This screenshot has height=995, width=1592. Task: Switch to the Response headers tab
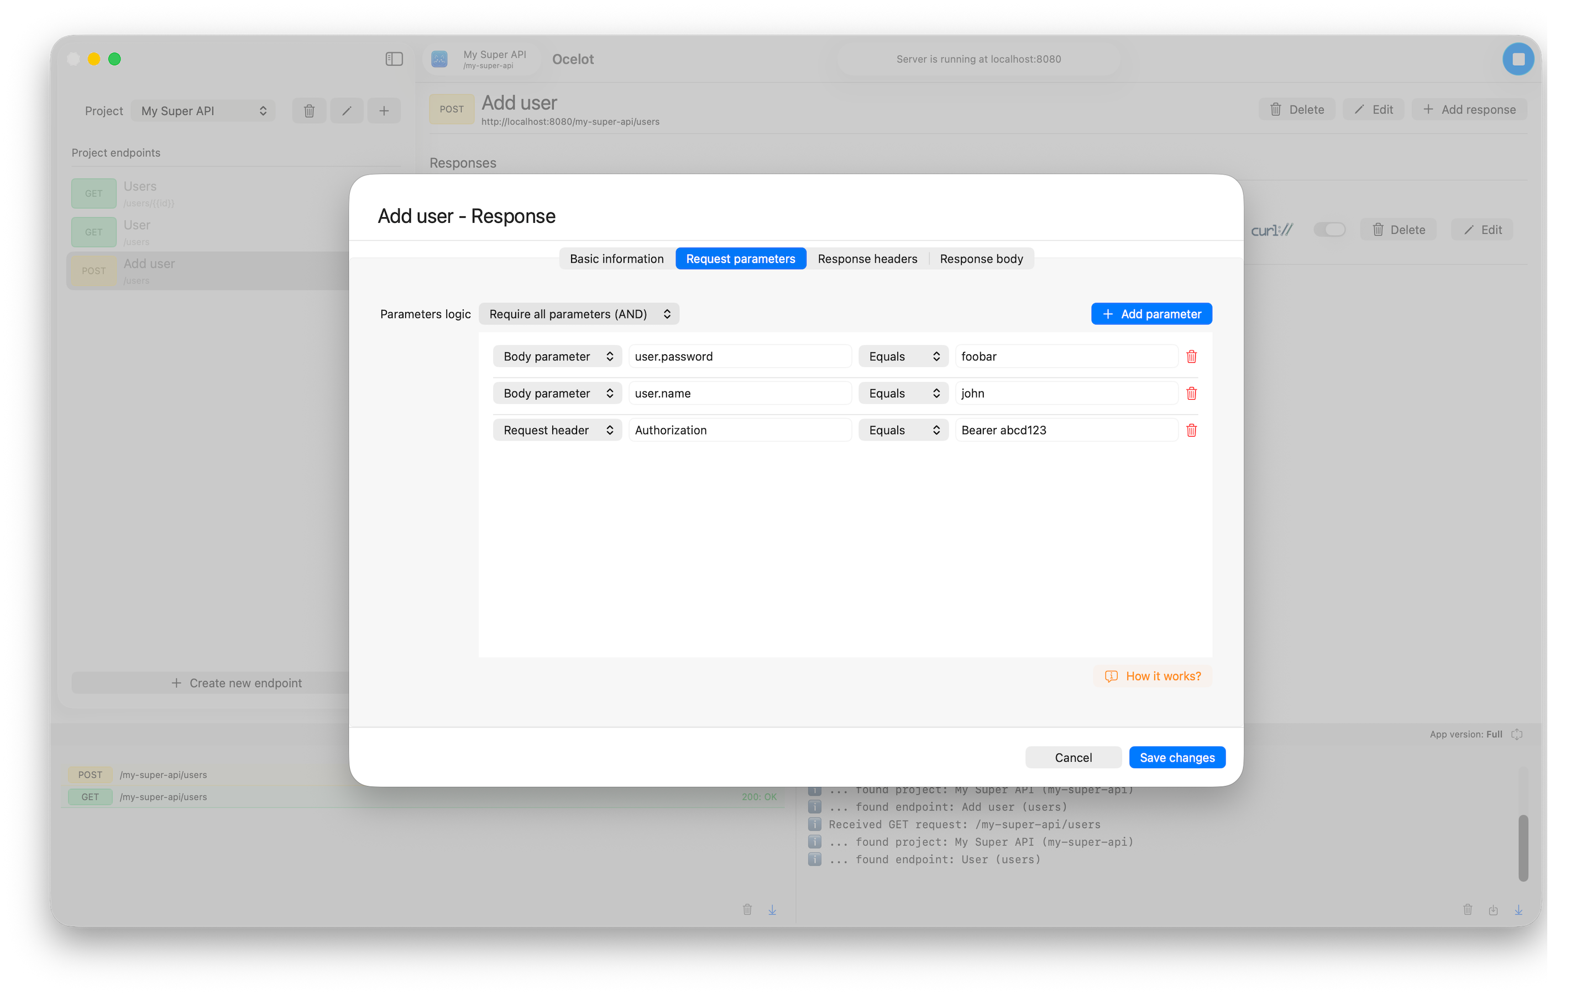click(867, 259)
